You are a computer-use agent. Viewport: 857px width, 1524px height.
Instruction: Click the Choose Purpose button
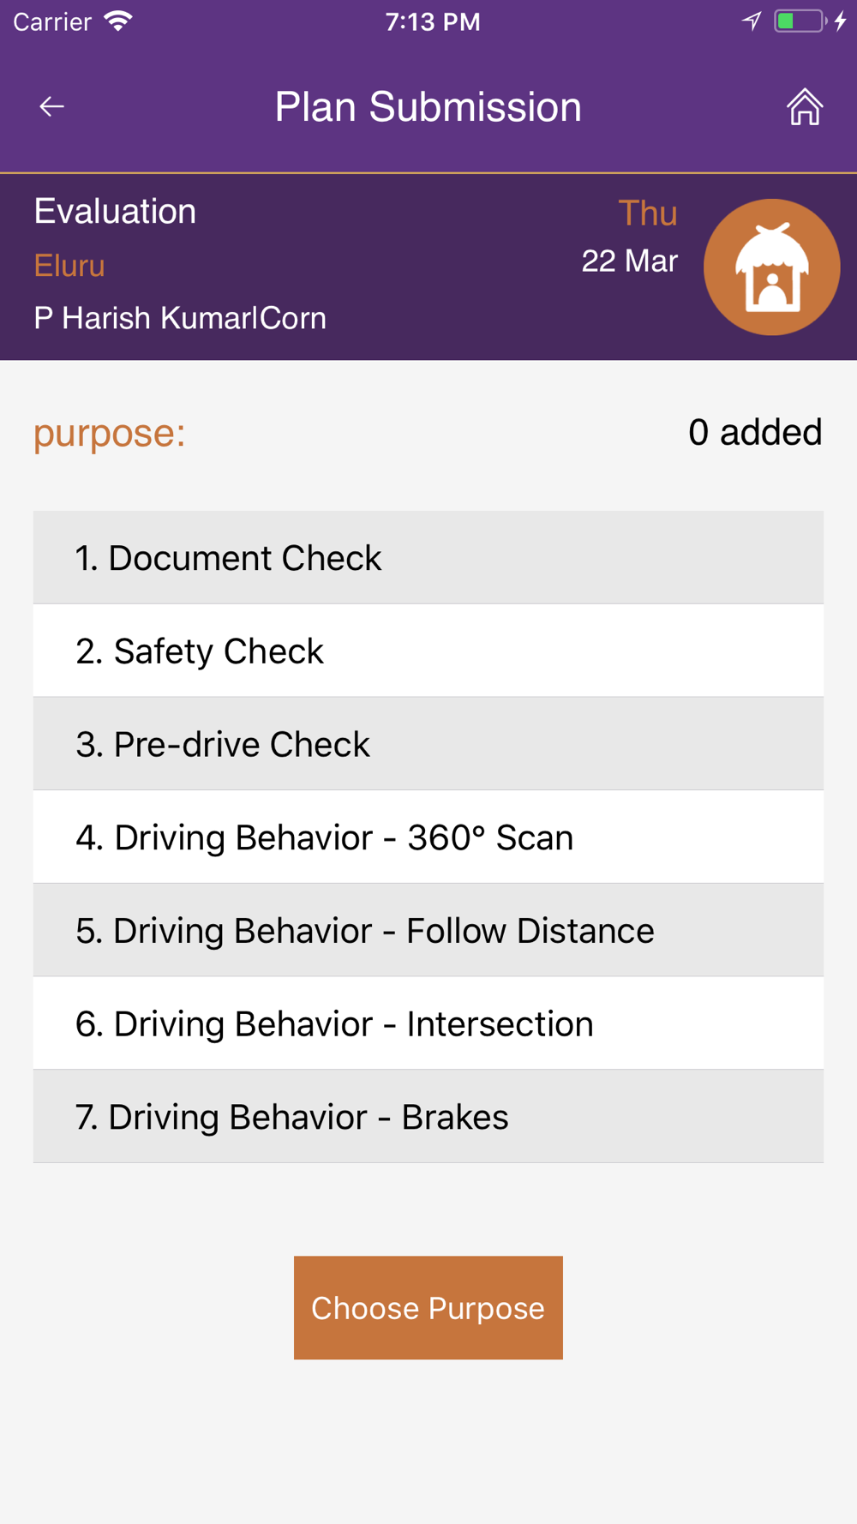[x=428, y=1308]
